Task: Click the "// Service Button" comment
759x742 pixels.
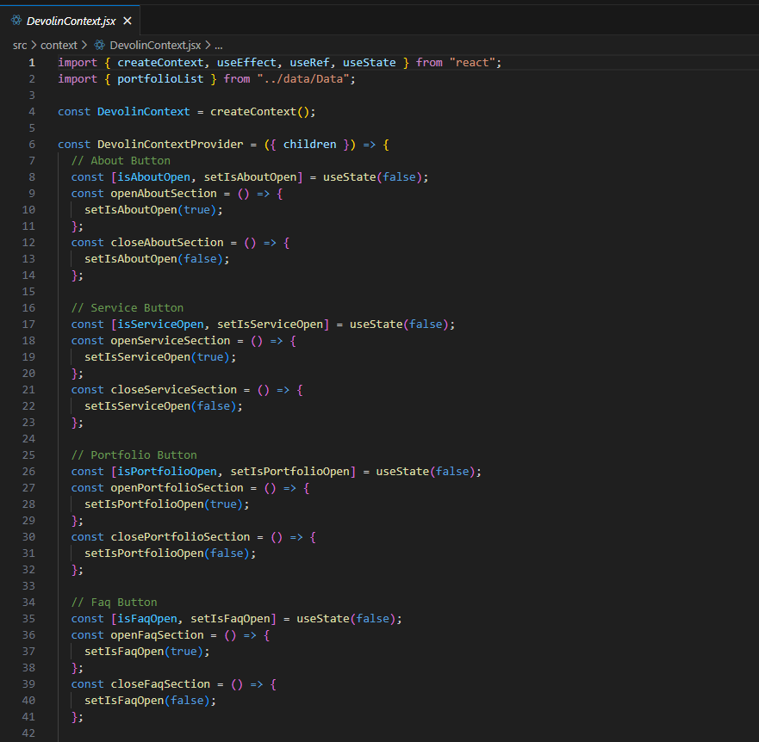Action: point(128,308)
